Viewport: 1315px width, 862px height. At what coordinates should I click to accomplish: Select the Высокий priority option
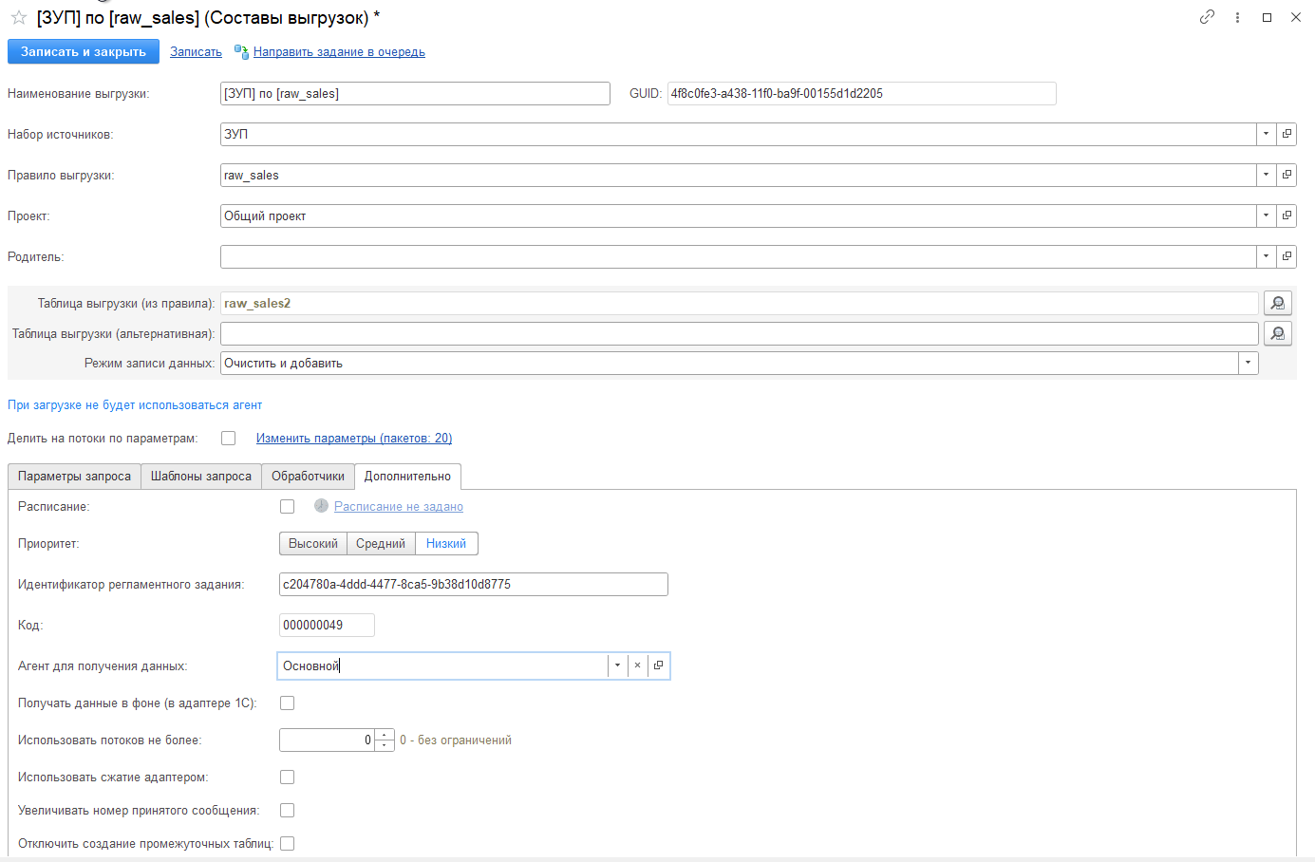tap(313, 544)
